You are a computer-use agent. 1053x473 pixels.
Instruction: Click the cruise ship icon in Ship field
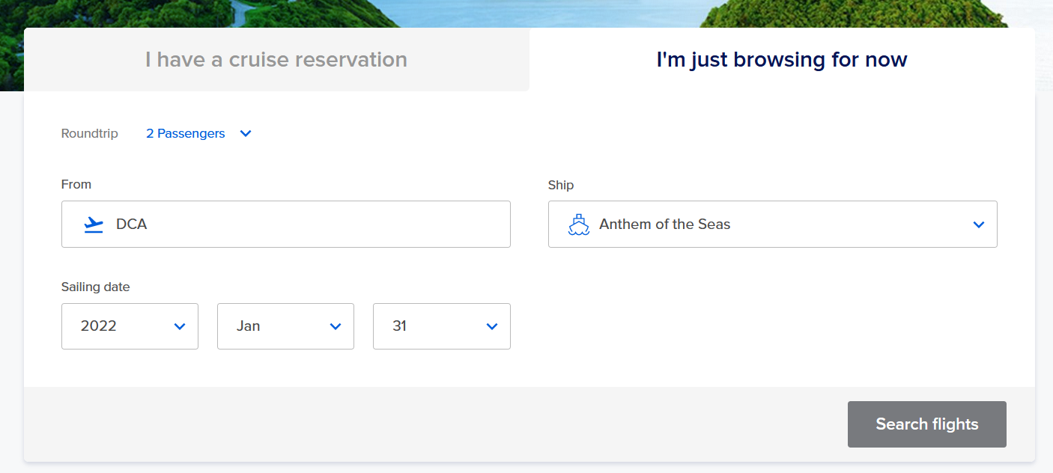pyautogui.click(x=578, y=224)
